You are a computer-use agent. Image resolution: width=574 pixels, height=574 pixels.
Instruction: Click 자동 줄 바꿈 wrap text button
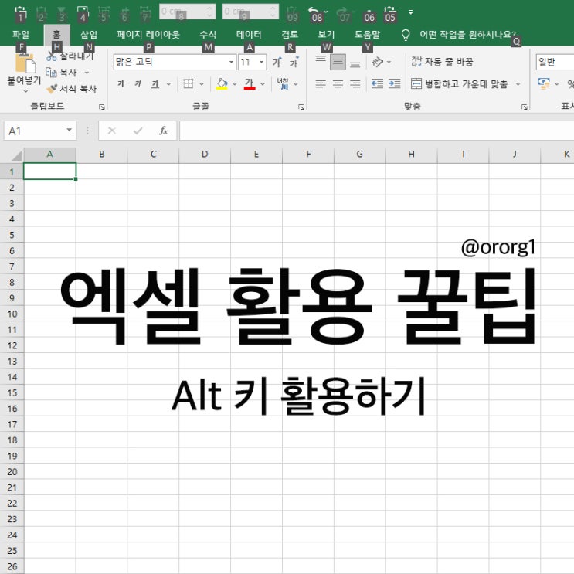point(442,62)
